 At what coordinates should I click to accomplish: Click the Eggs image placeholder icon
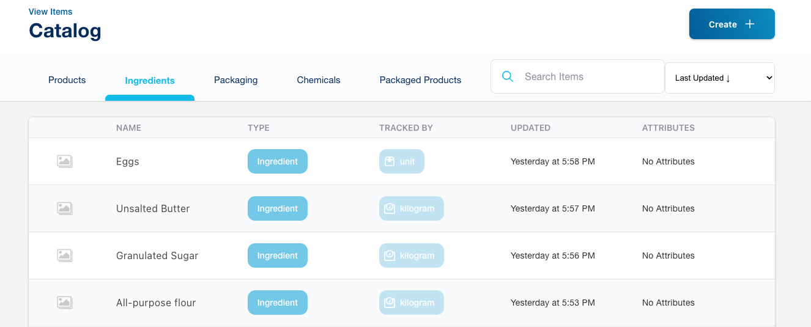point(64,161)
